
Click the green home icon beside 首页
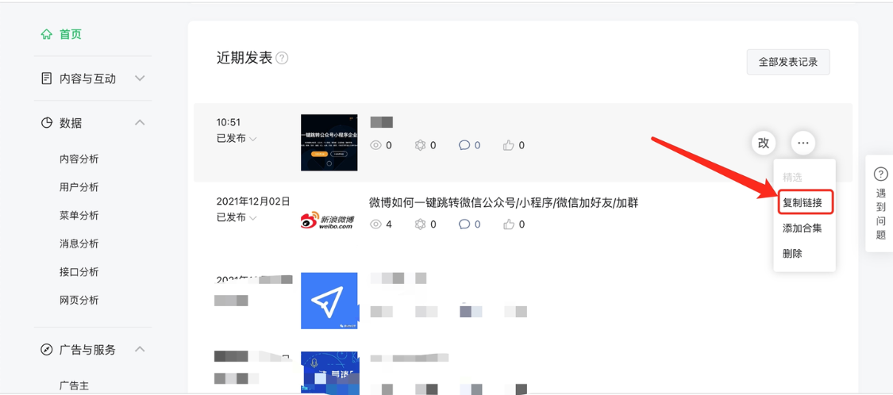[46, 34]
